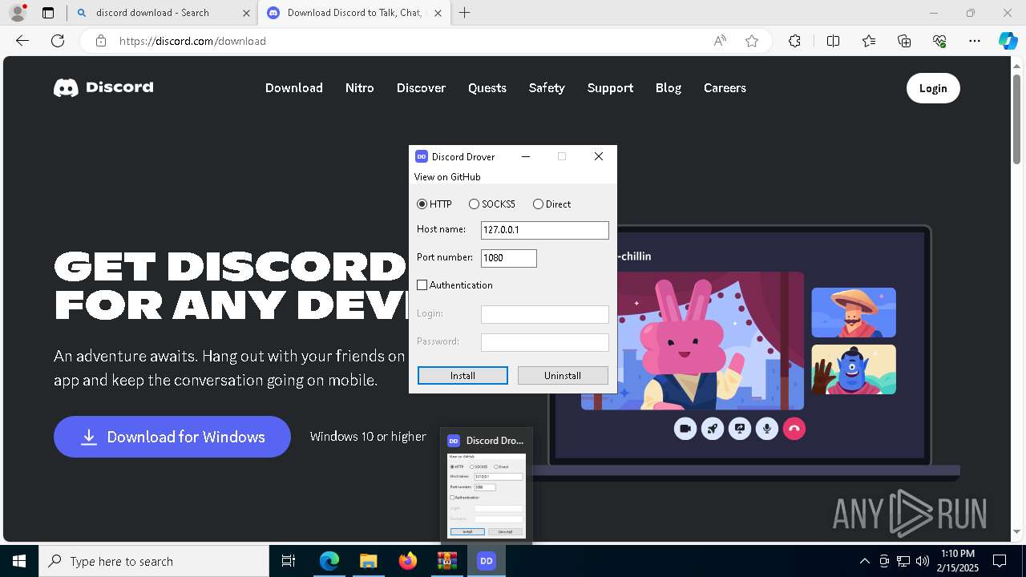1026x577 pixels.
Task: Open the Copilot sidebar icon
Action: [x=1008, y=41]
